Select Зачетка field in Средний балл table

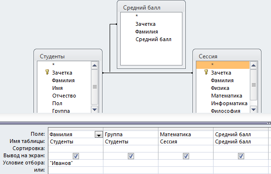click(x=146, y=24)
